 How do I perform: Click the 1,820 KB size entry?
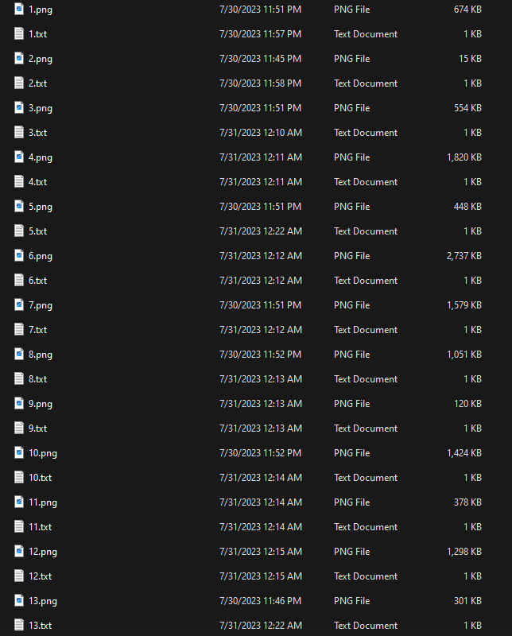pos(464,157)
